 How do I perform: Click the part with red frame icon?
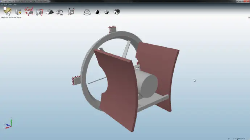click(39, 12)
